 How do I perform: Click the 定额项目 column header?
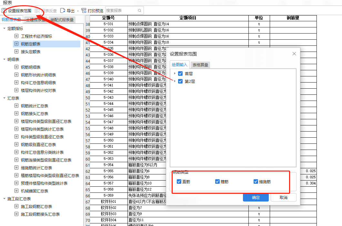(x=188, y=18)
